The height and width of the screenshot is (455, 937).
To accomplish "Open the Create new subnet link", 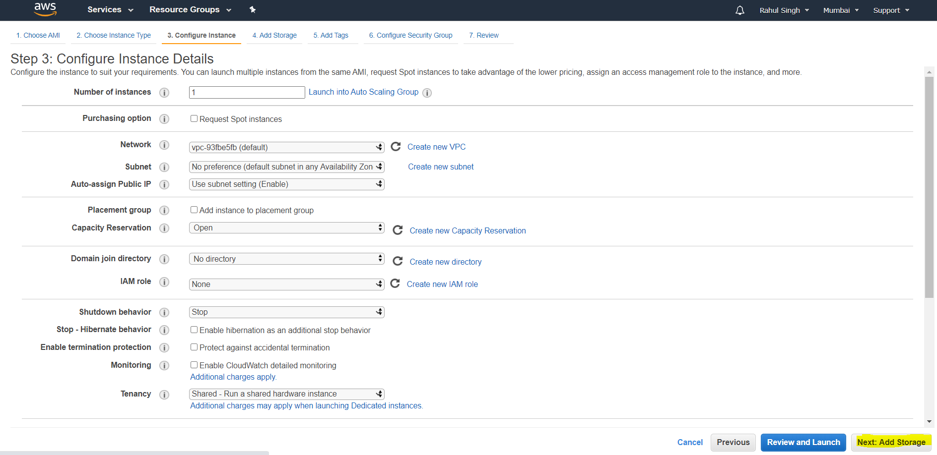I will 440,167.
